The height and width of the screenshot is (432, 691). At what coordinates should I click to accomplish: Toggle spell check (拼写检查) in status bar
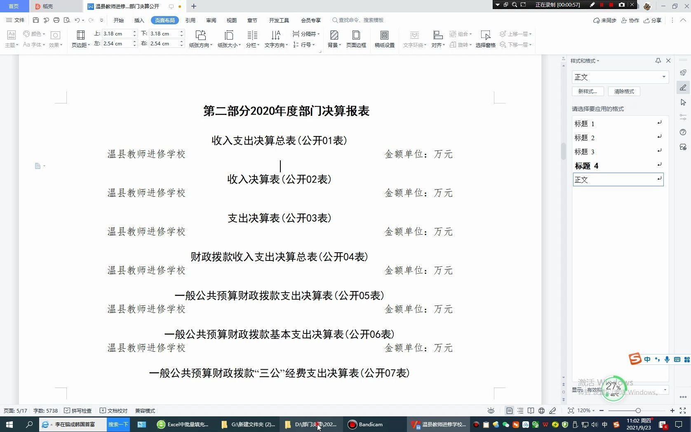click(78, 411)
